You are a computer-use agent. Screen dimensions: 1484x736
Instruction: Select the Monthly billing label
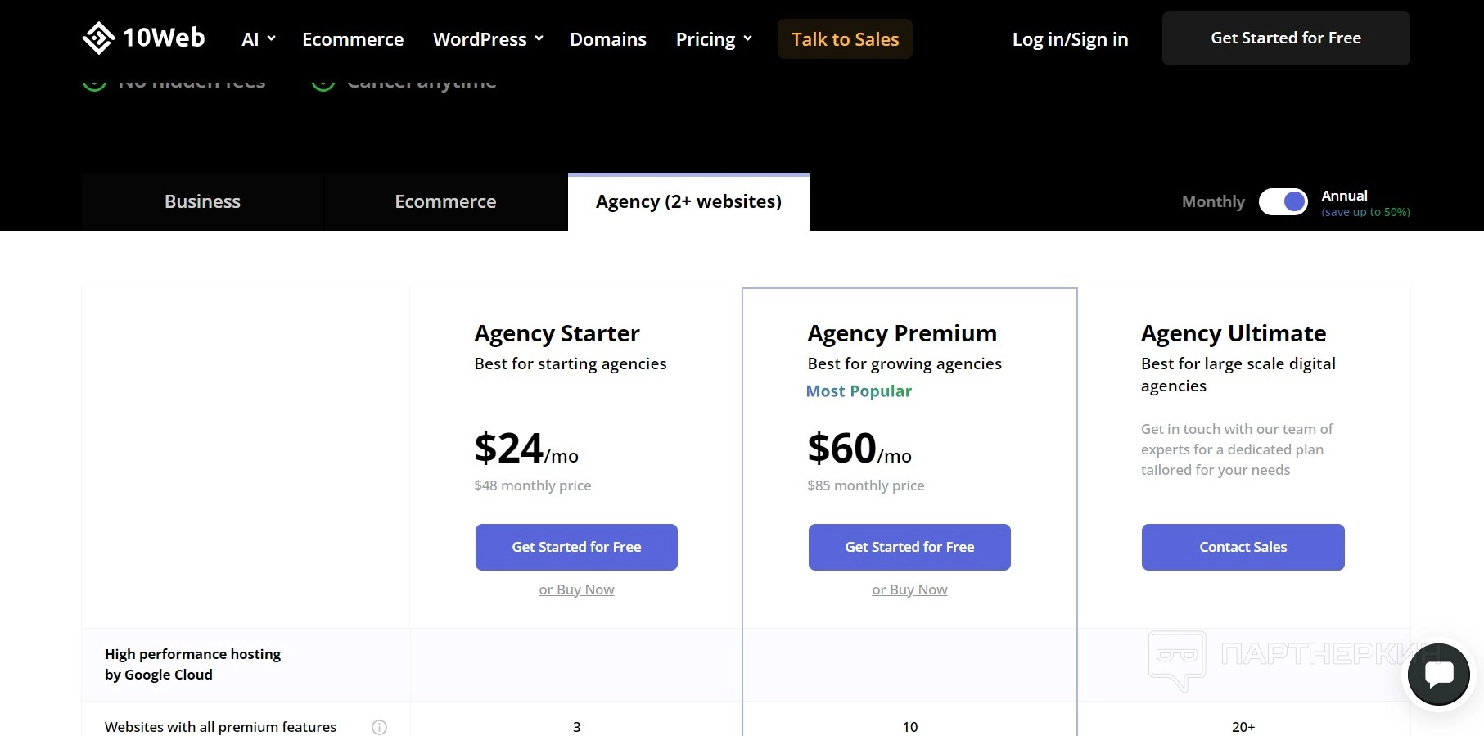[1212, 201]
